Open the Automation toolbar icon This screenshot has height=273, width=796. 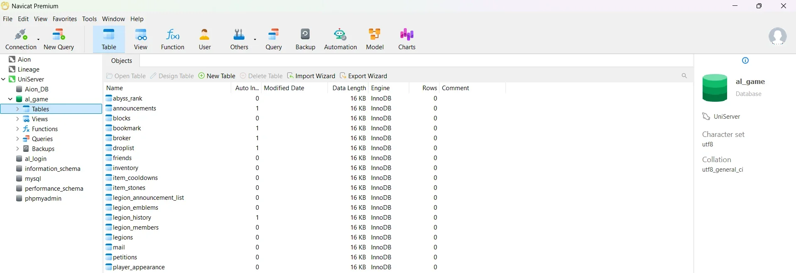pyautogui.click(x=340, y=39)
